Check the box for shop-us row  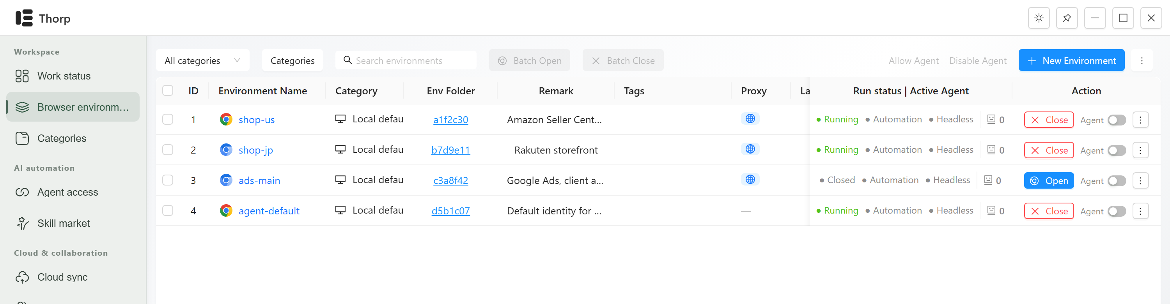[168, 119]
